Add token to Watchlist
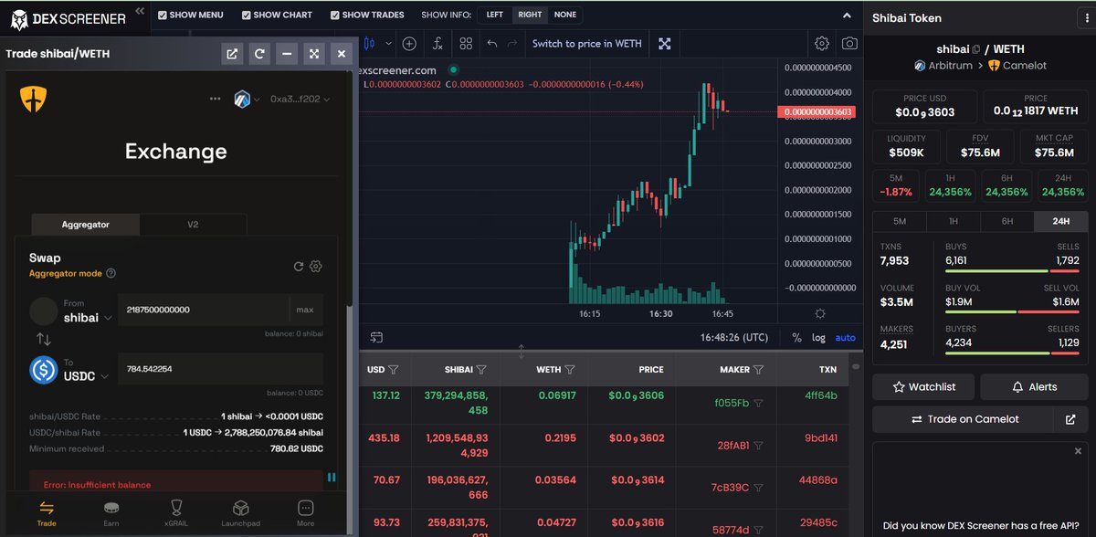The width and height of the screenshot is (1096, 537). click(x=923, y=387)
